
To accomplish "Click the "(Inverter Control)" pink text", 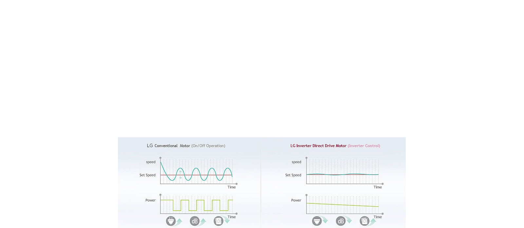I will click(364, 146).
